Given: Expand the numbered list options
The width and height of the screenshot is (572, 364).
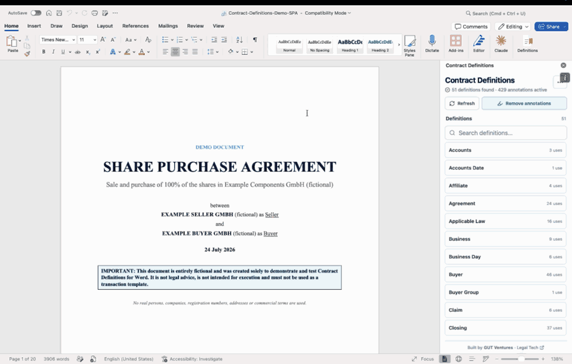Looking at the screenshot, I should coord(187,40).
